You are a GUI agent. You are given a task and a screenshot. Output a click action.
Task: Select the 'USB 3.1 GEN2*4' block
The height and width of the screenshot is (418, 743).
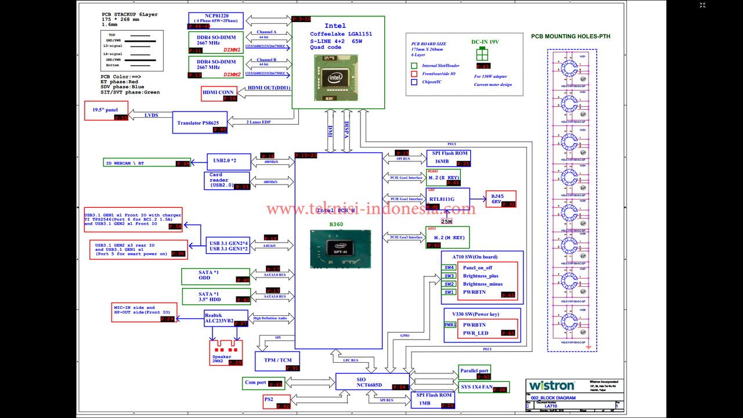click(229, 246)
